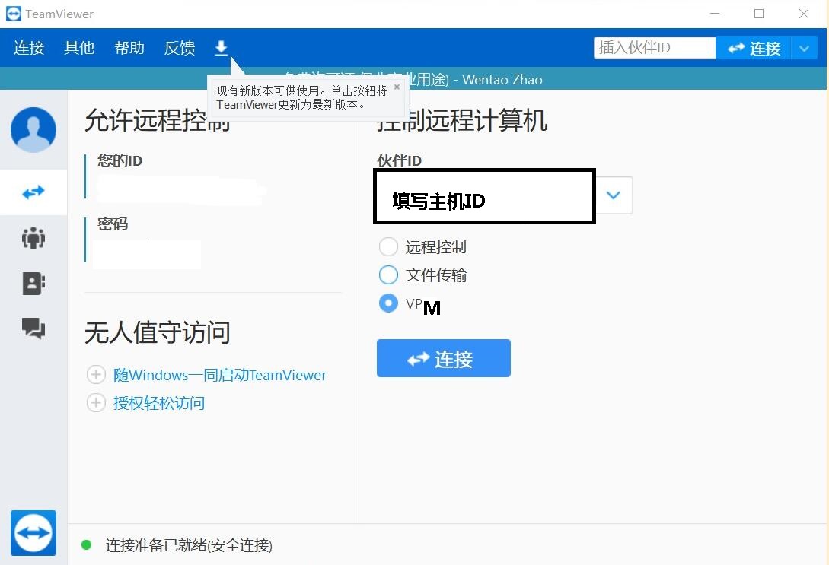Open the 帮助 menu
The width and height of the screenshot is (829, 565).
pos(129,47)
